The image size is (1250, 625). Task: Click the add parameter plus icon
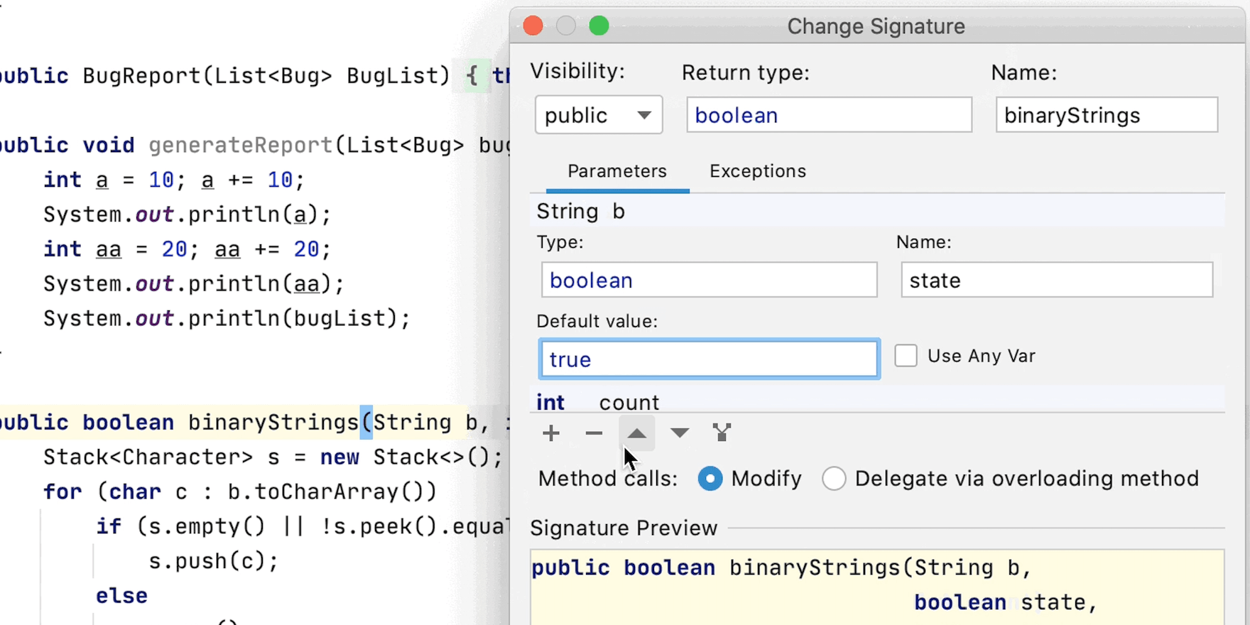click(x=551, y=433)
